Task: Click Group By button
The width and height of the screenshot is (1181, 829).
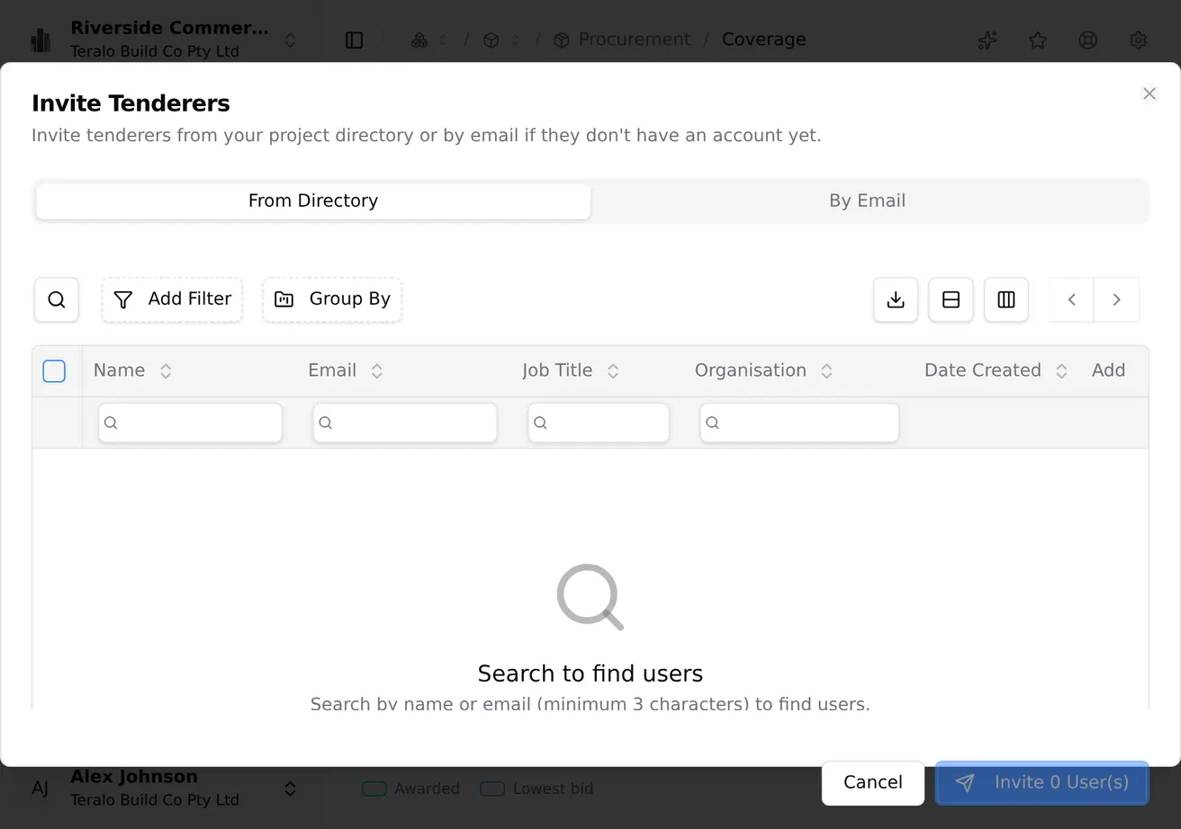Action: click(x=332, y=299)
